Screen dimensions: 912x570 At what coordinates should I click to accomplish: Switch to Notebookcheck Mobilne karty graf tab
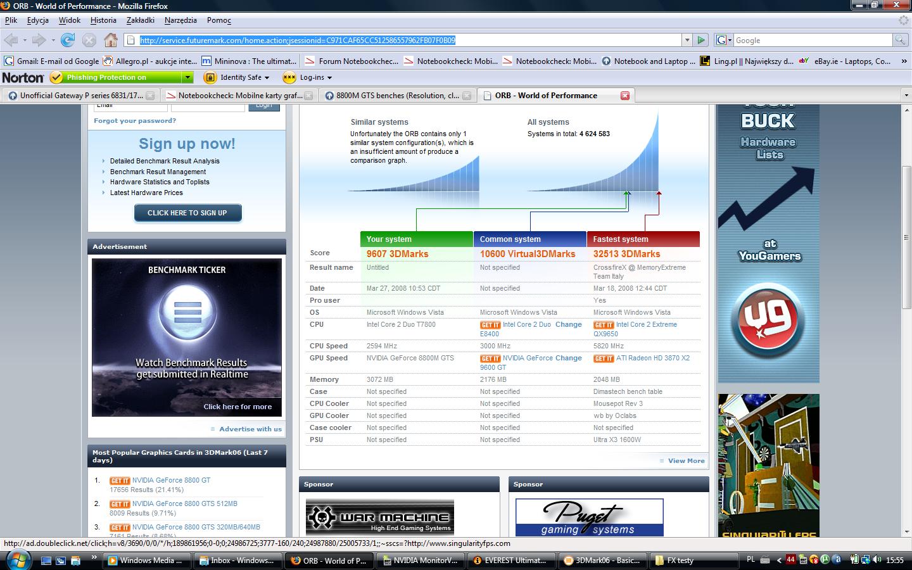pos(239,96)
